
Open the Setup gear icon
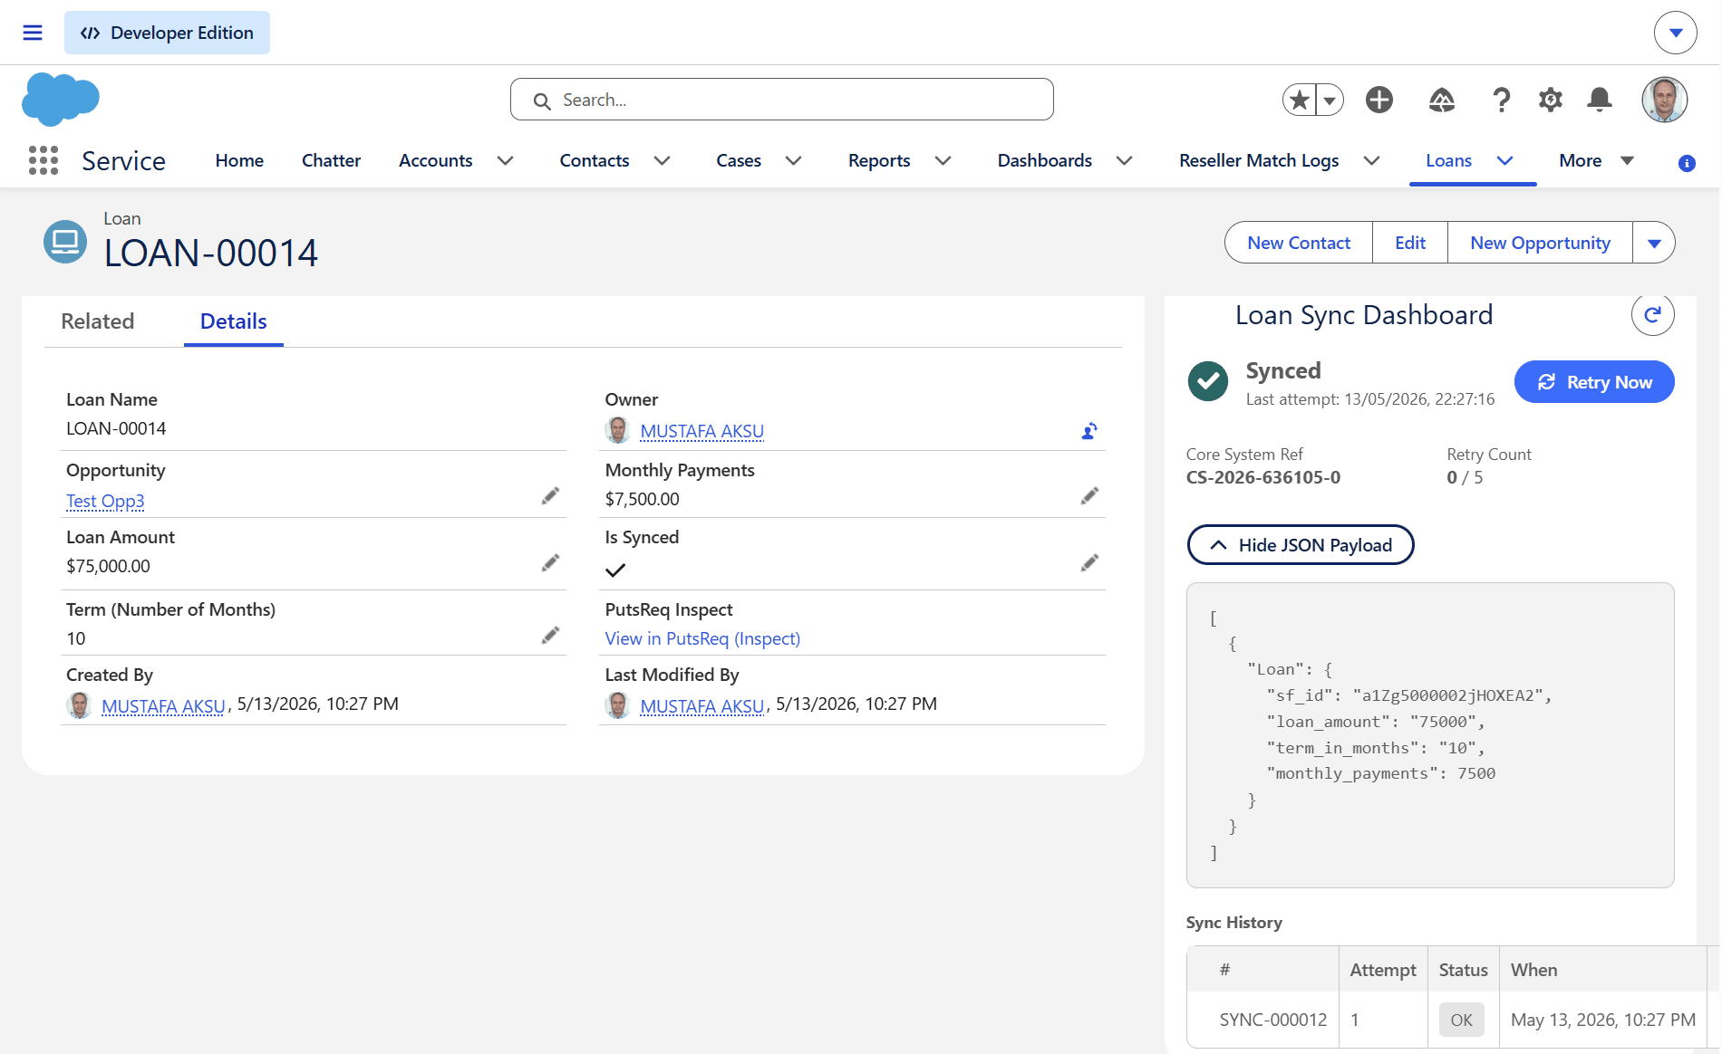tap(1551, 100)
